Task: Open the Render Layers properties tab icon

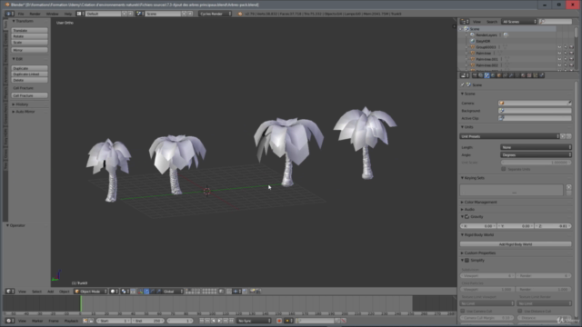Action: (481, 75)
